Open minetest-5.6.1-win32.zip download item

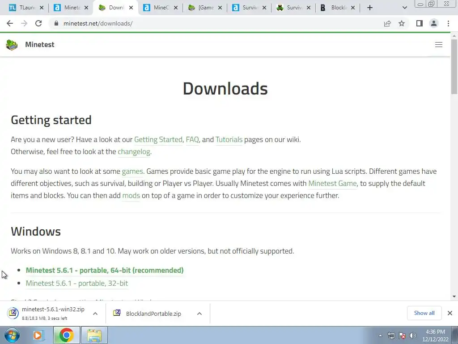[x=47, y=313]
